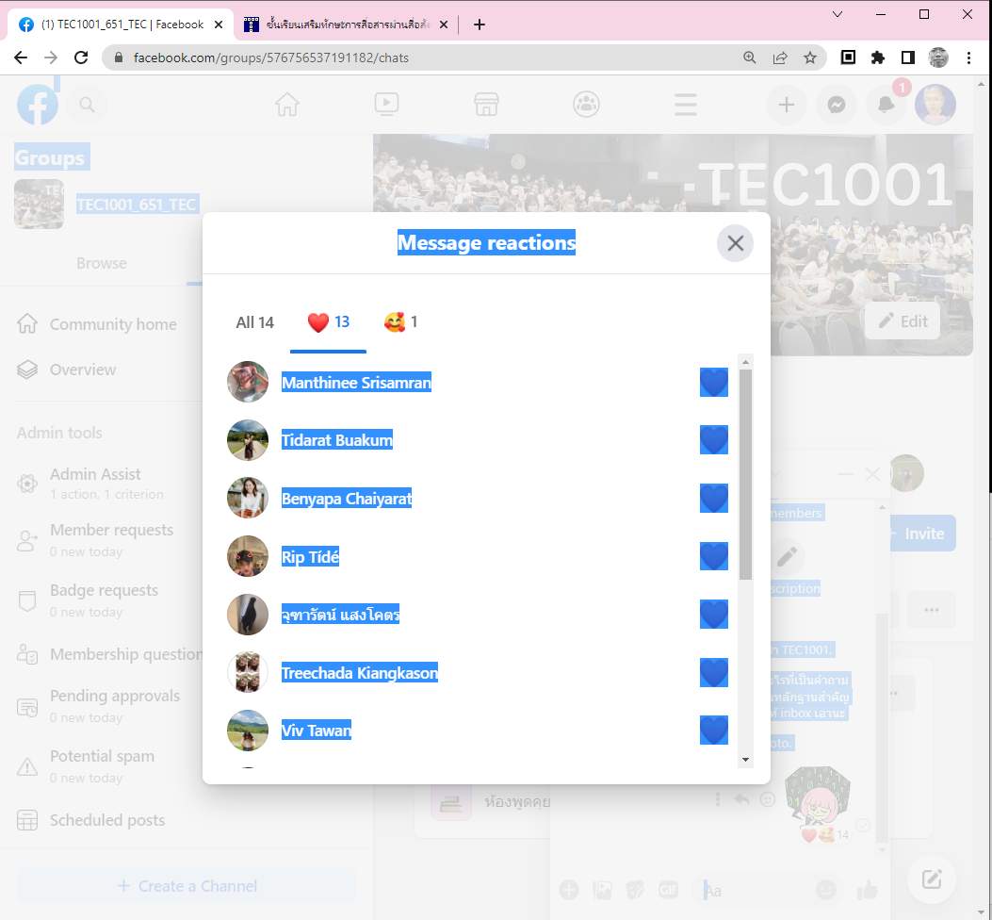Open the Chrome three-dot menu
The height and width of the screenshot is (920, 992).
click(x=968, y=57)
